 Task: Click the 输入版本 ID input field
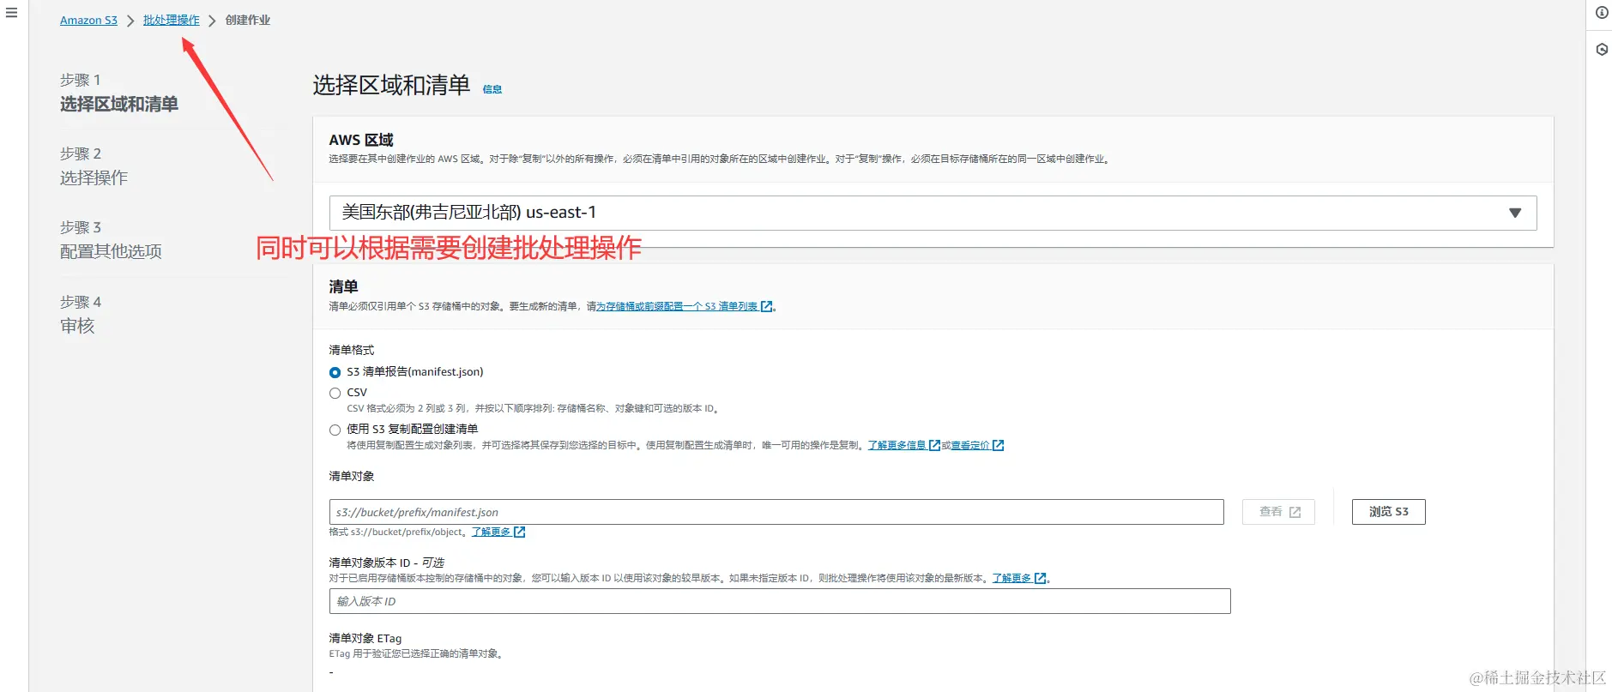tap(780, 601)
